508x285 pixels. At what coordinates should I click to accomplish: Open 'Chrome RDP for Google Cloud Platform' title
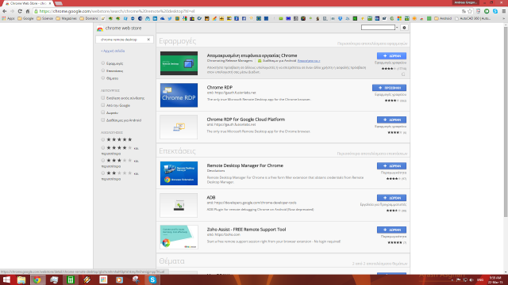pyautogui.click(x=246, y=120)
